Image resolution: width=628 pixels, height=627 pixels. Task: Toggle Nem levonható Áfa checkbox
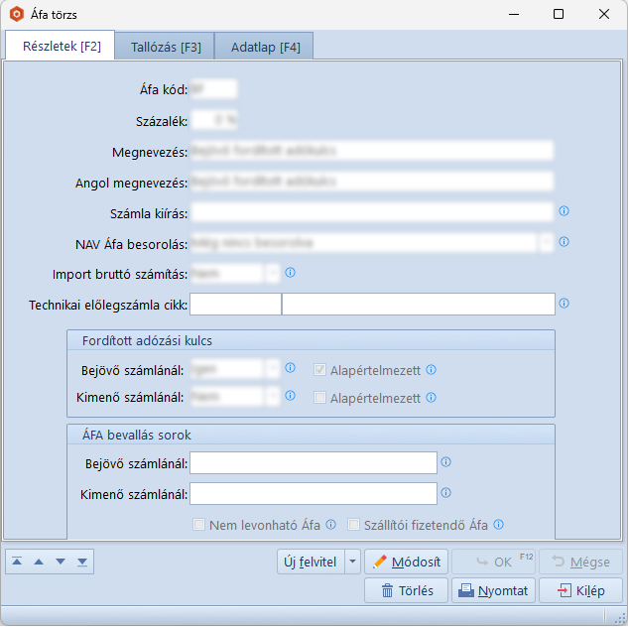click(x=199, y=525)
